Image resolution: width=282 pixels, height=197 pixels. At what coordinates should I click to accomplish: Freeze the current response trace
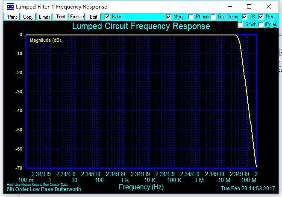click(x=77, y=17)
